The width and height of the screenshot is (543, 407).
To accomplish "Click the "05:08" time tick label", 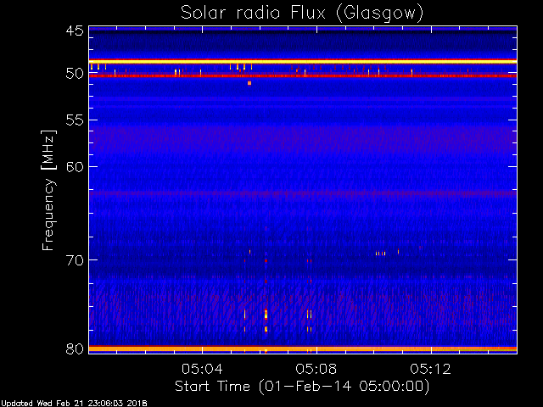I will (316, 369).
